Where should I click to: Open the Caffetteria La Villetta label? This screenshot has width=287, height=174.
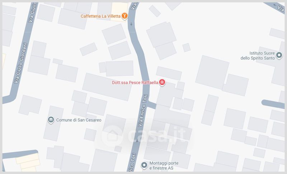click(100, 16)
